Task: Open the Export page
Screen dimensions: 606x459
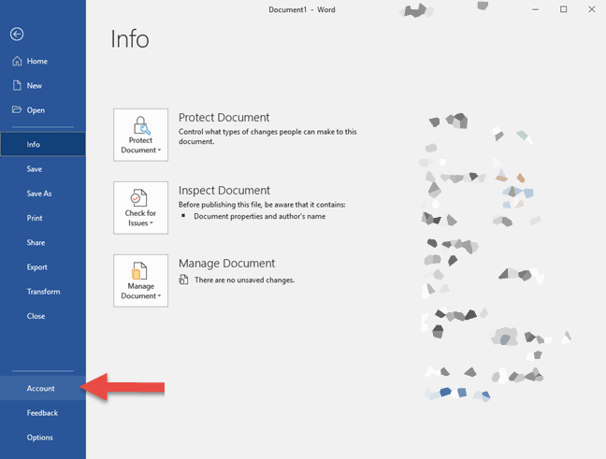Action: [x=43, y=267]
